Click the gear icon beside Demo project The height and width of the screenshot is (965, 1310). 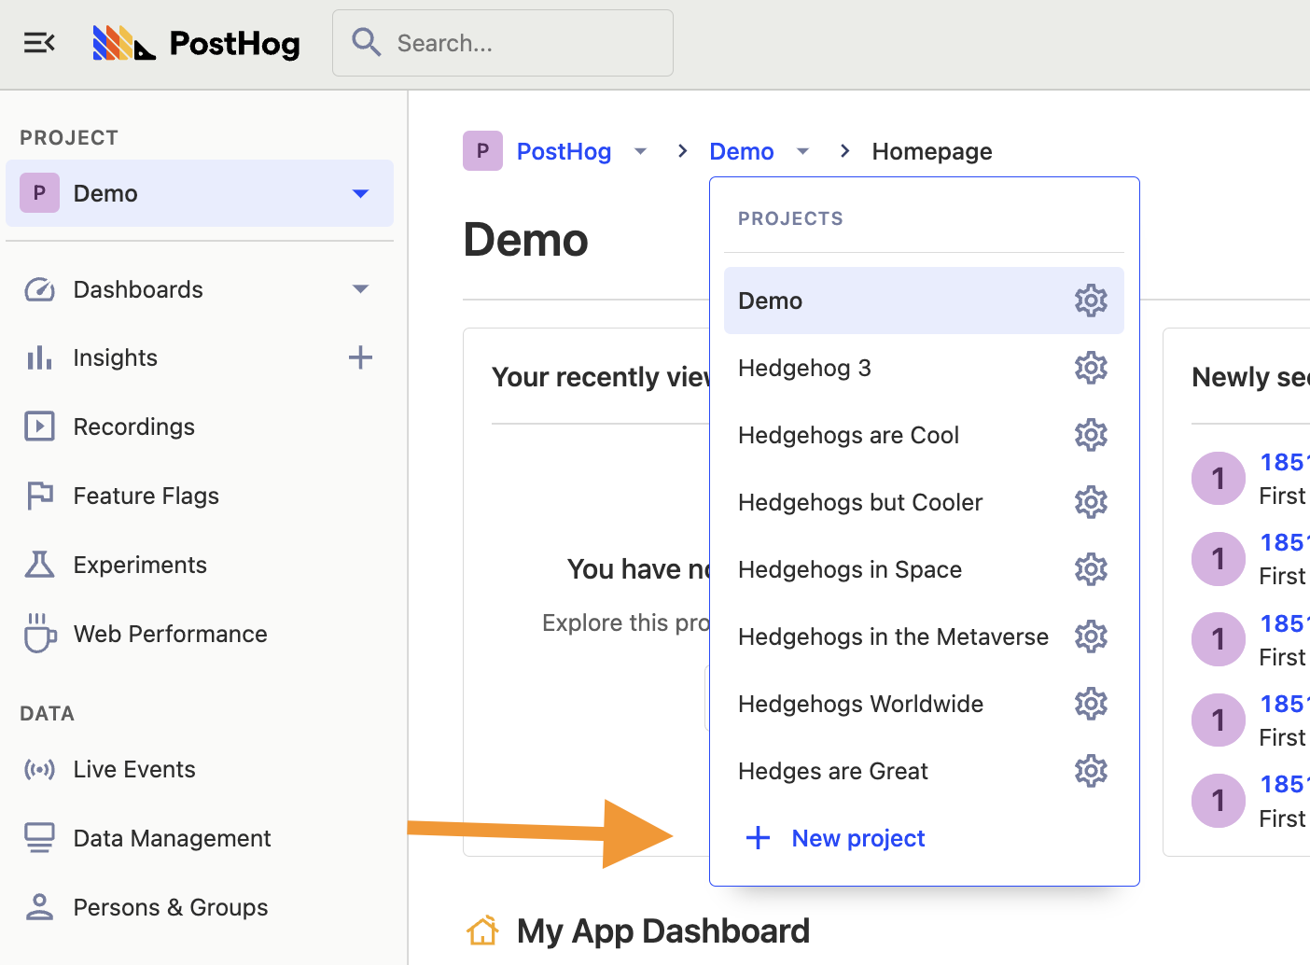(x=1090, y=301)
